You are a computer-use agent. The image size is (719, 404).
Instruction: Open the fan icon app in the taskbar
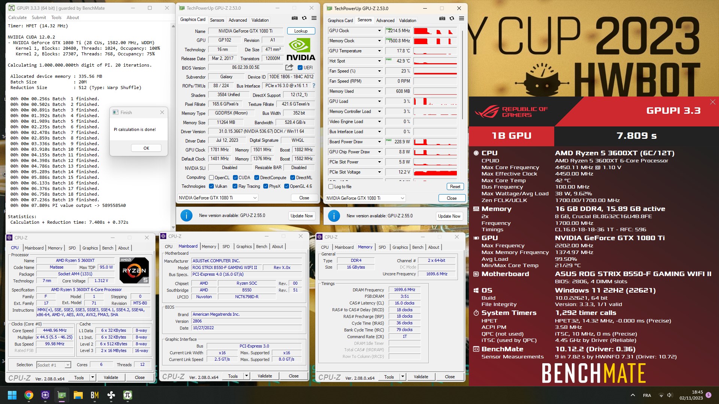111,395
